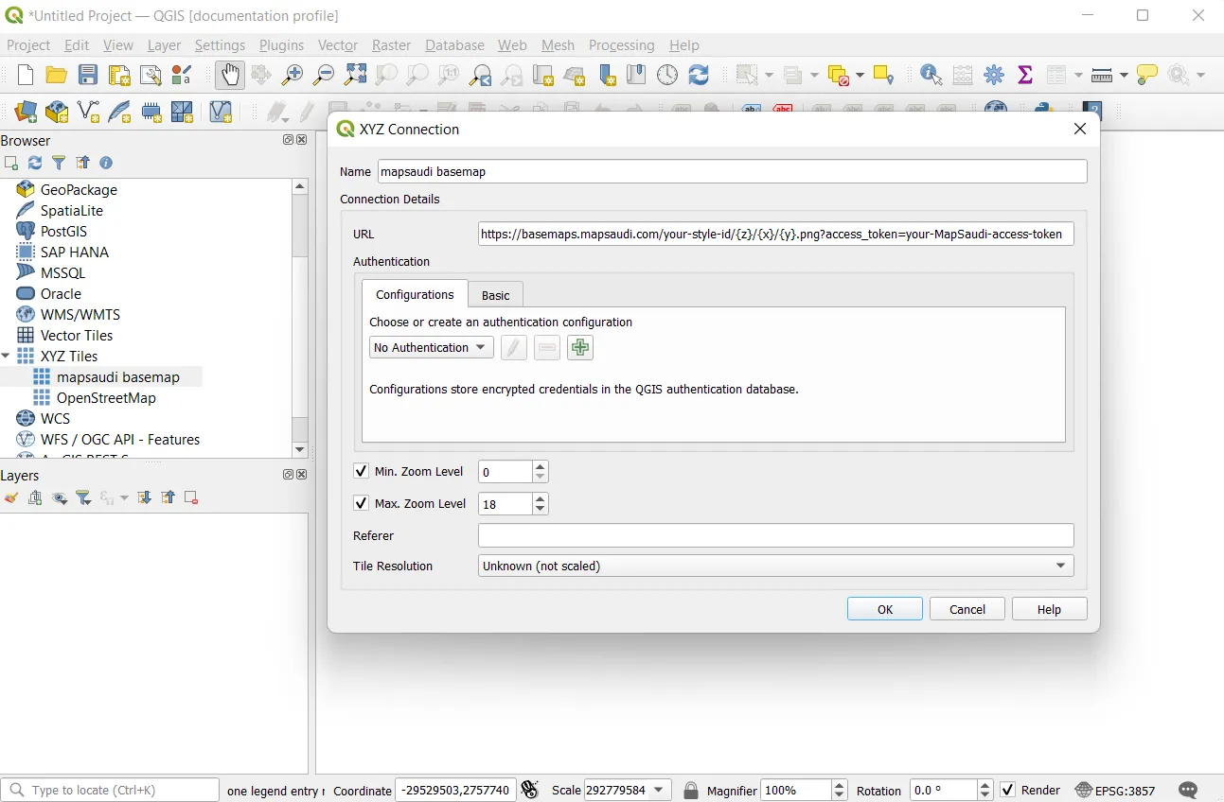
Task: Open the Identify Features tool
Action: click(x=931, y=76)
